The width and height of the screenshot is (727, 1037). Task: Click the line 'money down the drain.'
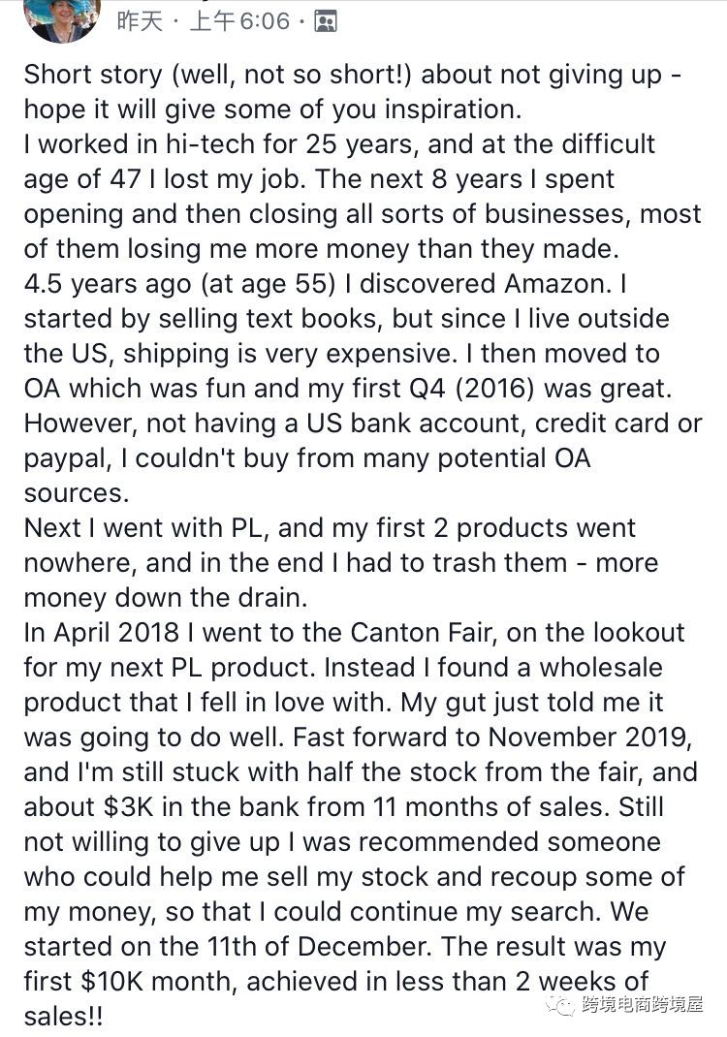166,598
